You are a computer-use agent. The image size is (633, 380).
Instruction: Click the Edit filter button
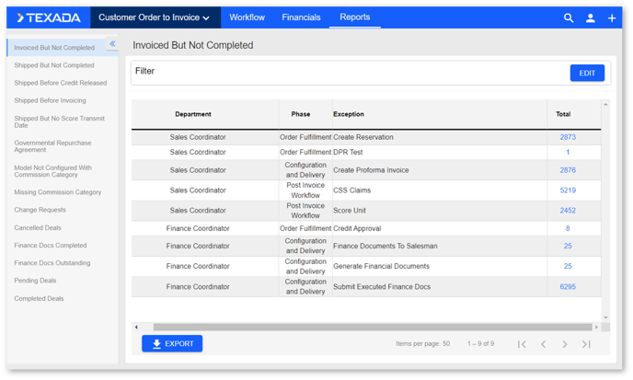click(587, 73)
